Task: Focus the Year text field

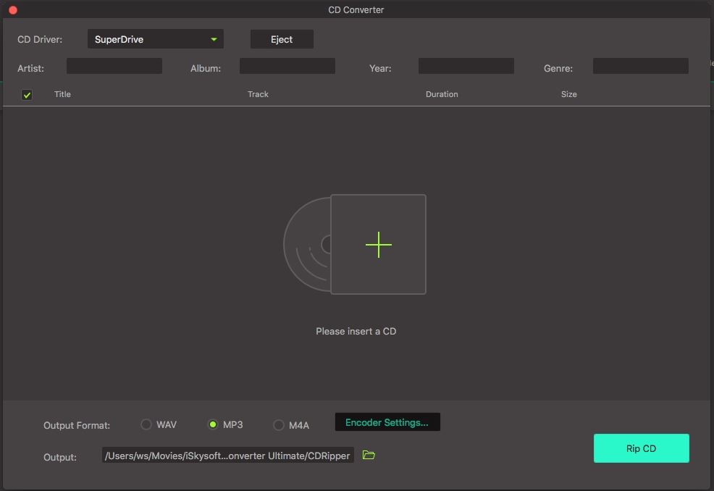Action: pos(466,67)
